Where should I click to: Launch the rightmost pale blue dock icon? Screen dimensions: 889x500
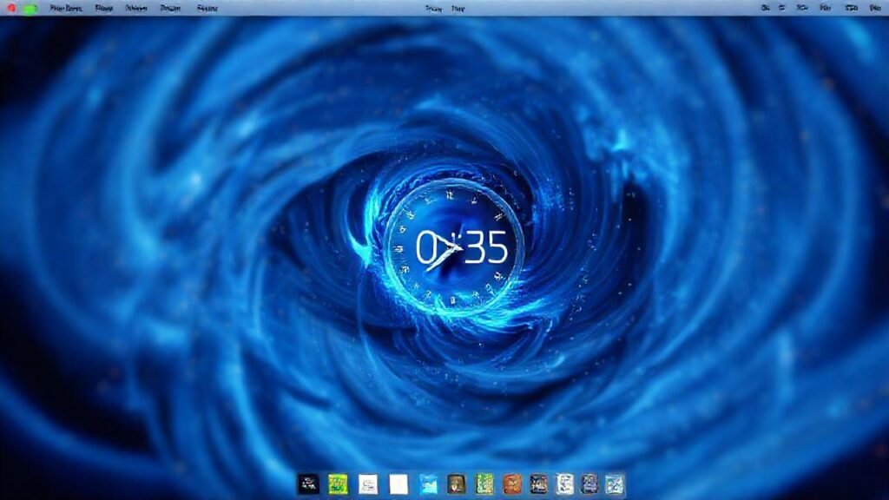615,484
